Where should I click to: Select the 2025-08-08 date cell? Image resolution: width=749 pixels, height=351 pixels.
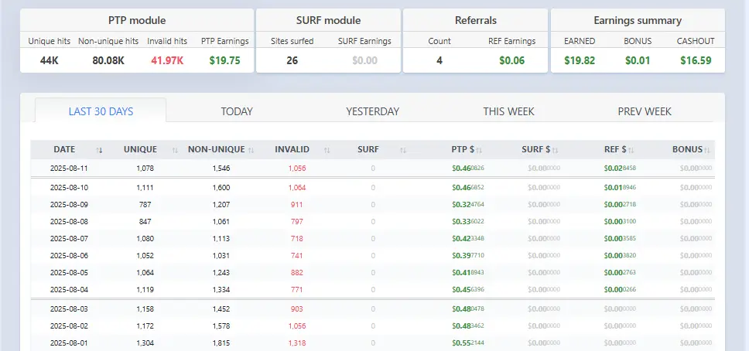click(69, 222)
